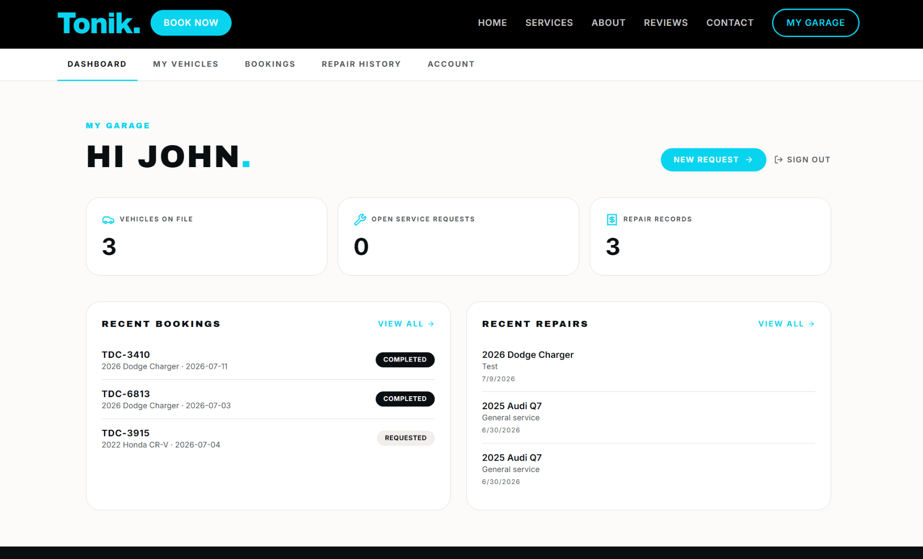Screen dimensions: 923x559
Task: Click the 'Test' repair description
Action: coord(490,366)
